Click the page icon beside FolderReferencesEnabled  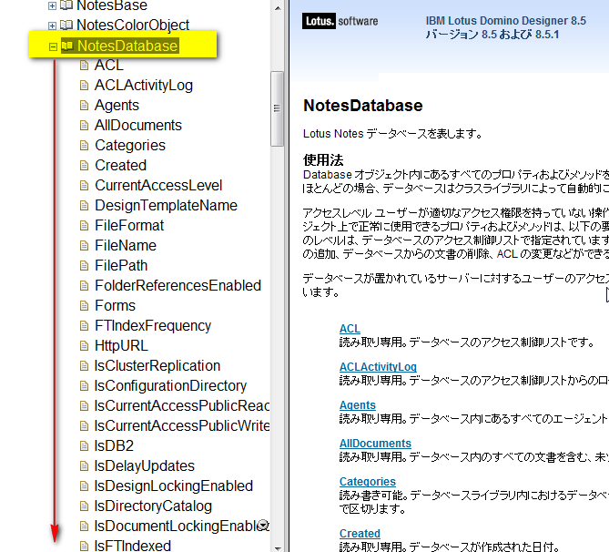(x=84, y=286)
